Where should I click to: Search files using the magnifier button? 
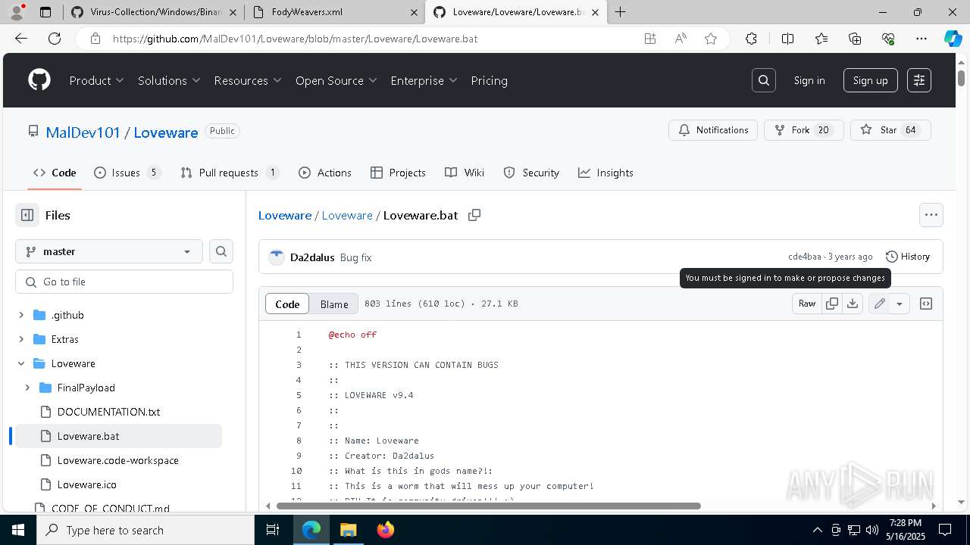coord(221,251)
